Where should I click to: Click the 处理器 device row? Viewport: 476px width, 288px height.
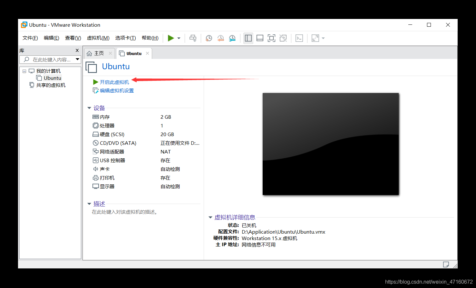pos(146,126)
